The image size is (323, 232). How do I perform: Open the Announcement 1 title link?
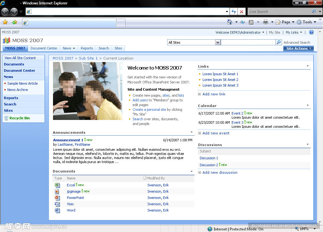[x=68, y=140]
